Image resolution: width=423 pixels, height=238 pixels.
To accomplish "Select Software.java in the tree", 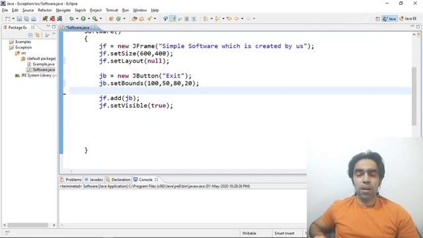I will (x=44, y=69).
